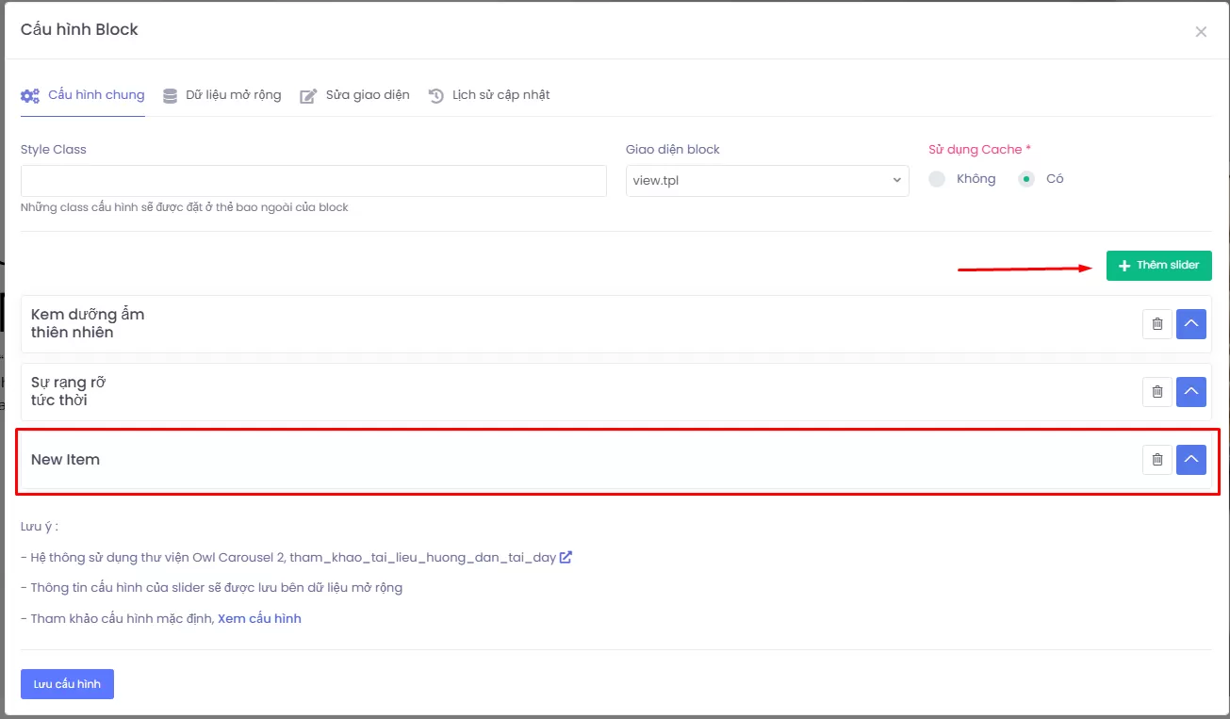Click the Thêm slider button
The image size is (1230, 719).
1158,266
